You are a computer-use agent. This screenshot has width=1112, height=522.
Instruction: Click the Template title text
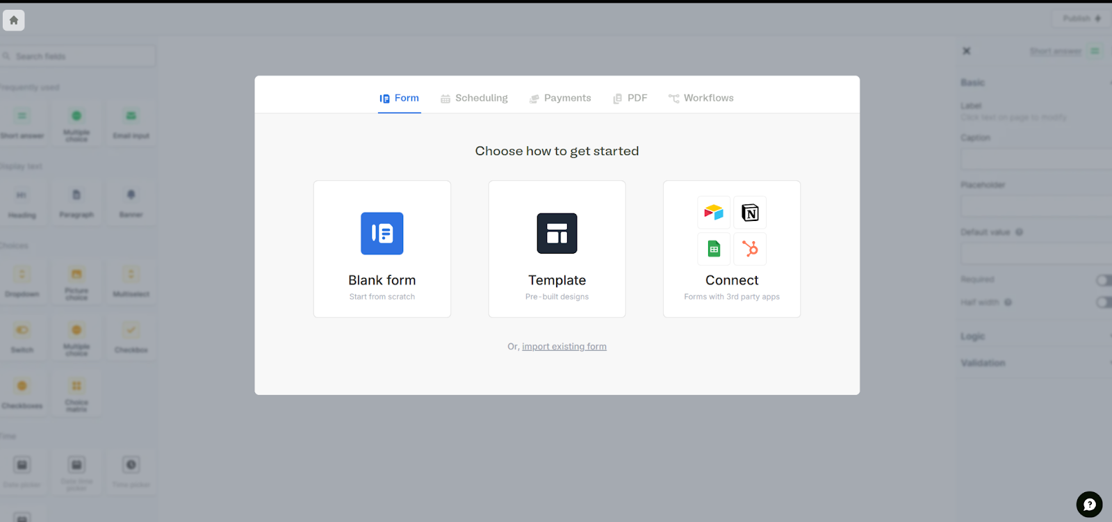click(557, 280)
